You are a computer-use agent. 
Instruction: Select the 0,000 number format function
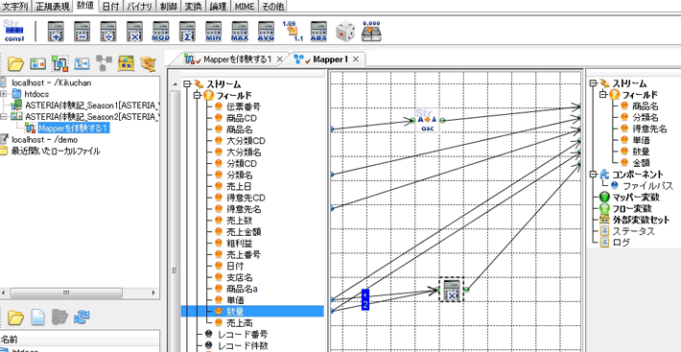click(371, 32)
